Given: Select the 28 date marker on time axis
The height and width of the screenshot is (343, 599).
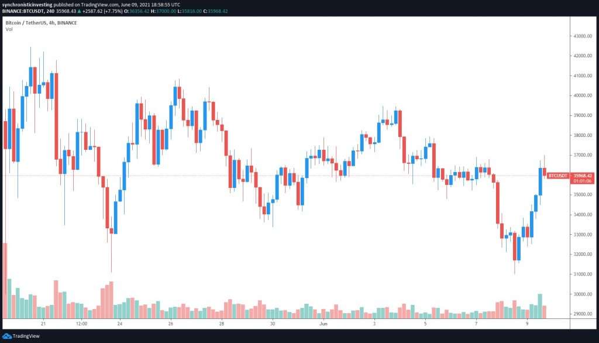Looking at the screenshot, I should [x=221, y=324].
